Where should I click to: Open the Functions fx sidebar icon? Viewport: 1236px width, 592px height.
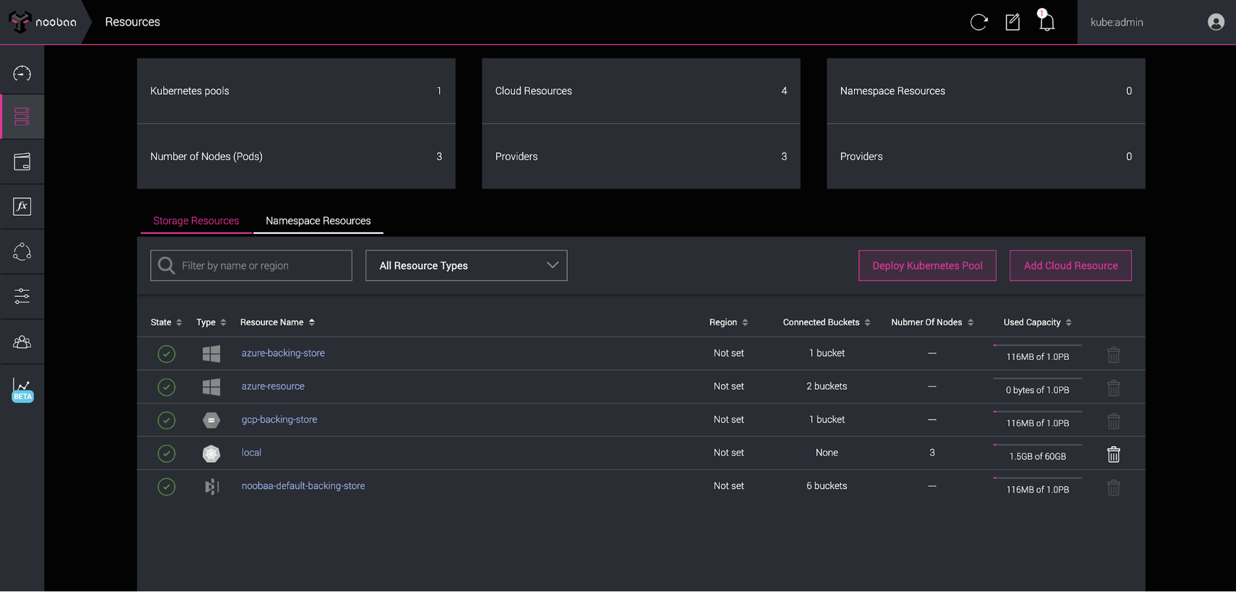(22, 207)
